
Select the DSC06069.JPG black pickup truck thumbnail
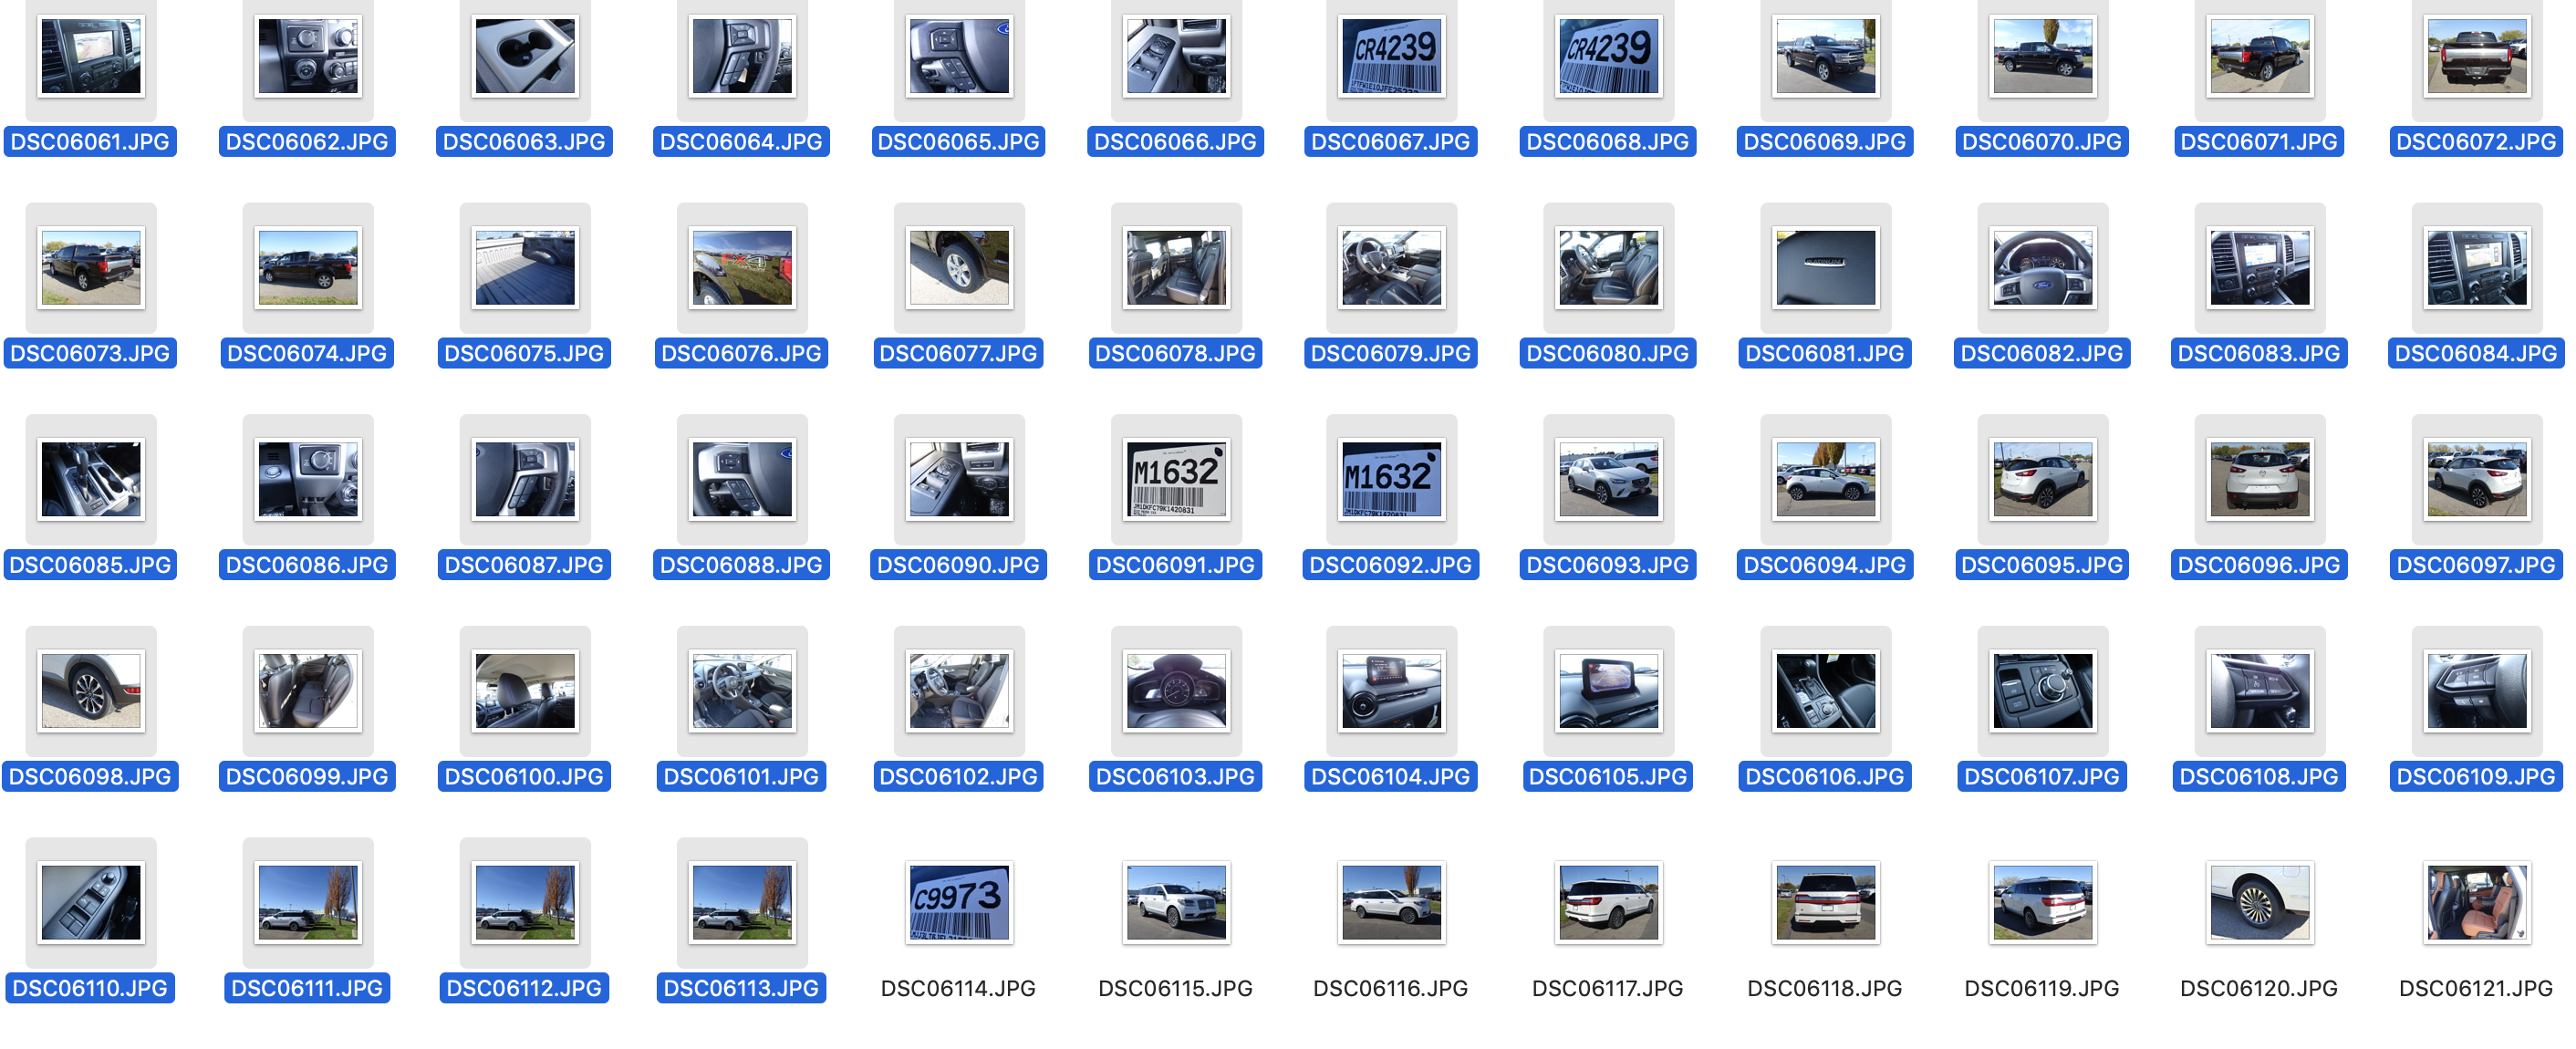click(x=1825, y=57)
